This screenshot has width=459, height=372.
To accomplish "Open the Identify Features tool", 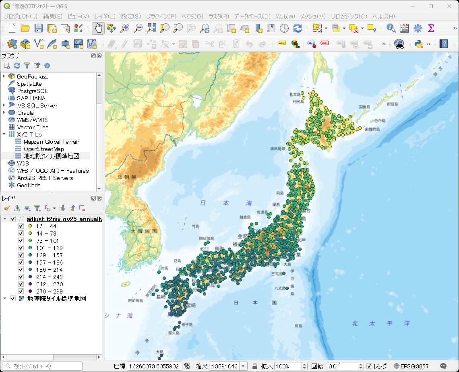I will tap(391, 28).
